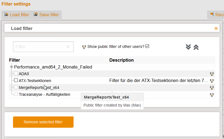Screen dimensions: 224x139
Task: Check the Traceanalyse - Auffälligkeiten checkbox
Action: point(16,94)
